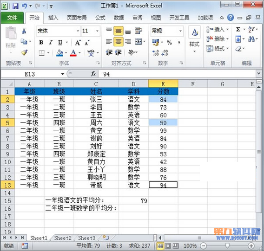Open the number format dropdown 常规

click(x=180, y=31)
